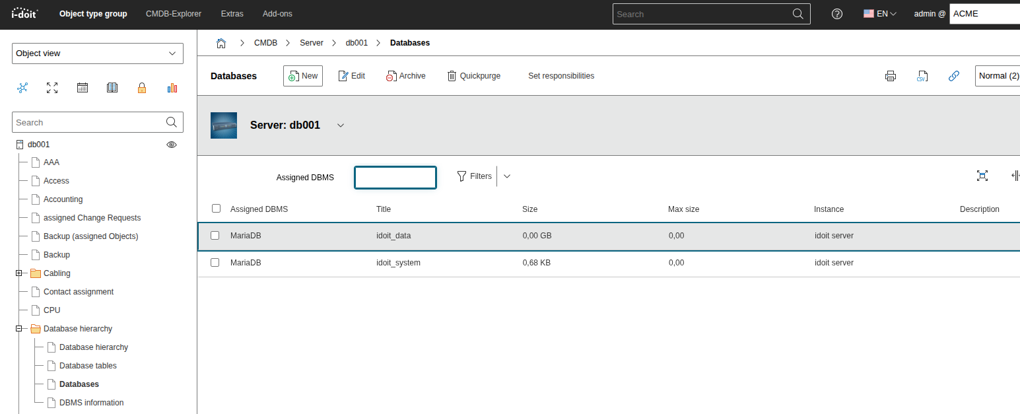Click the Cabling folder icon
The width and height of the screenshot is (1020, 414).
[36, 273]
